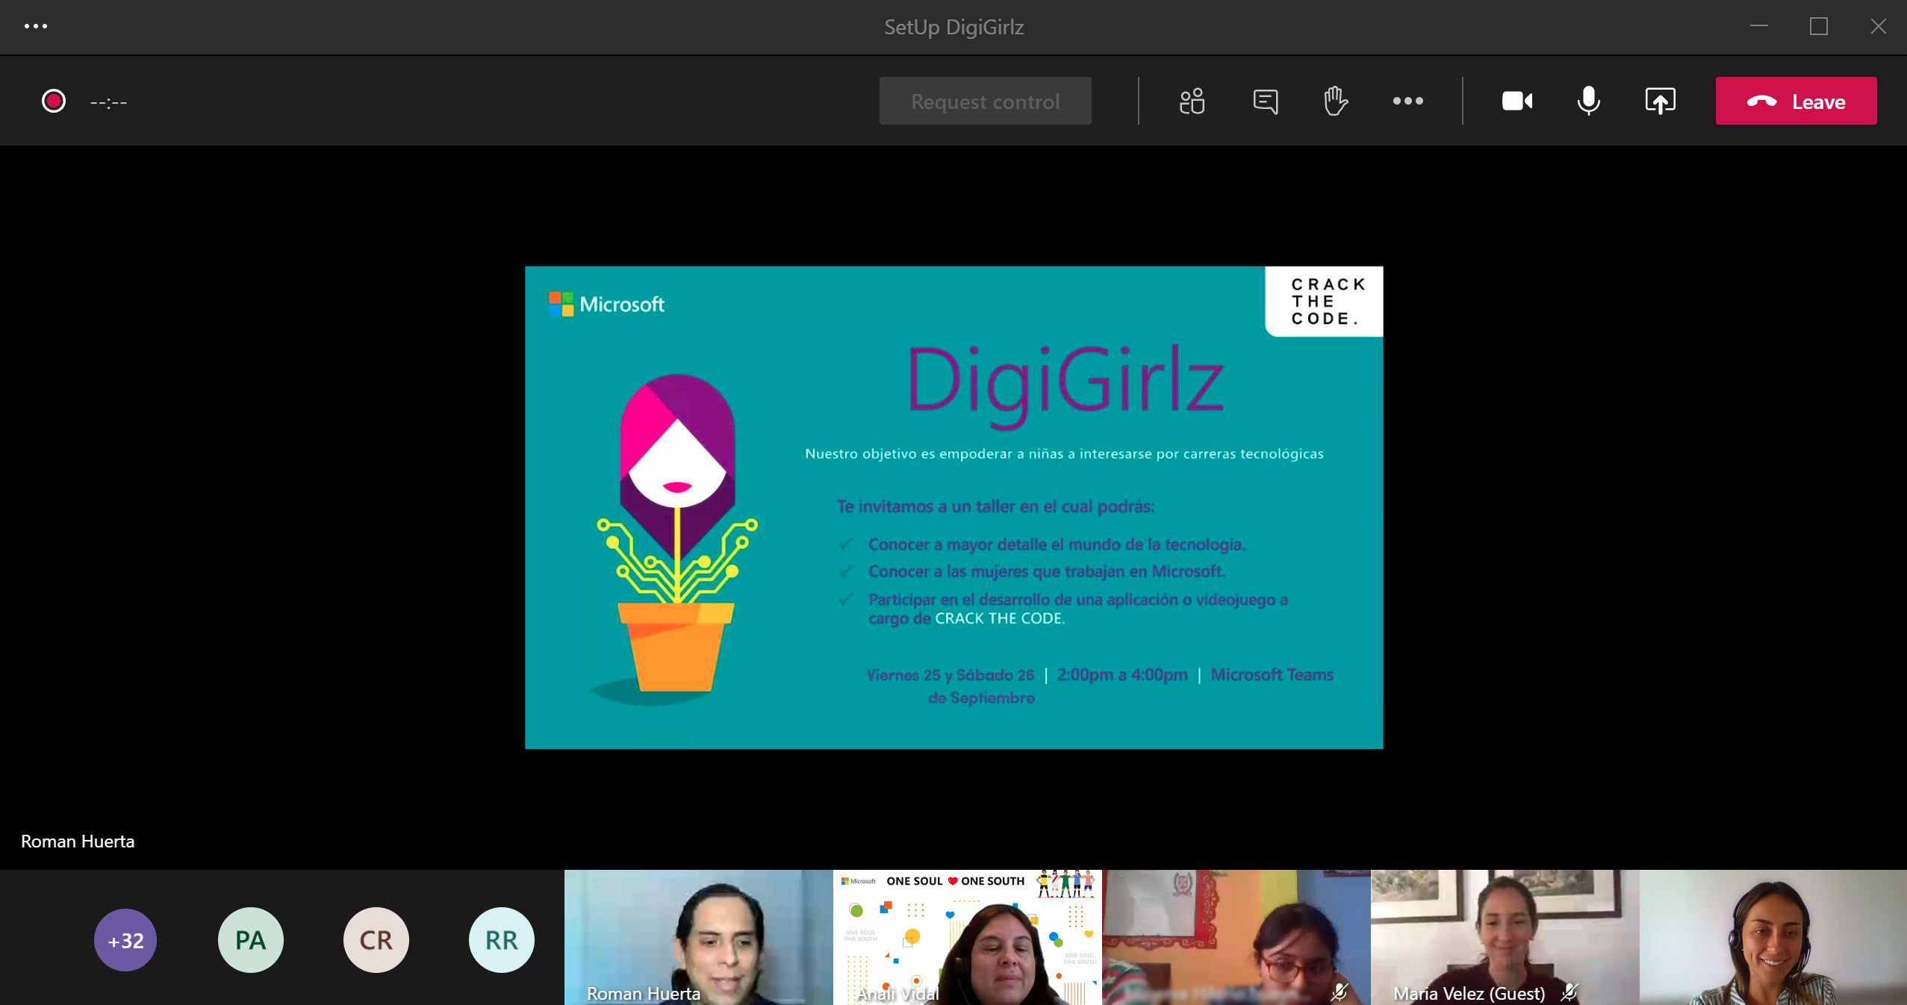Mute your microphone
1907x1005 pixels.
[1587, 101]
